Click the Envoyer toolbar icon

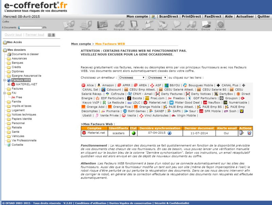[x=206, y=24]
